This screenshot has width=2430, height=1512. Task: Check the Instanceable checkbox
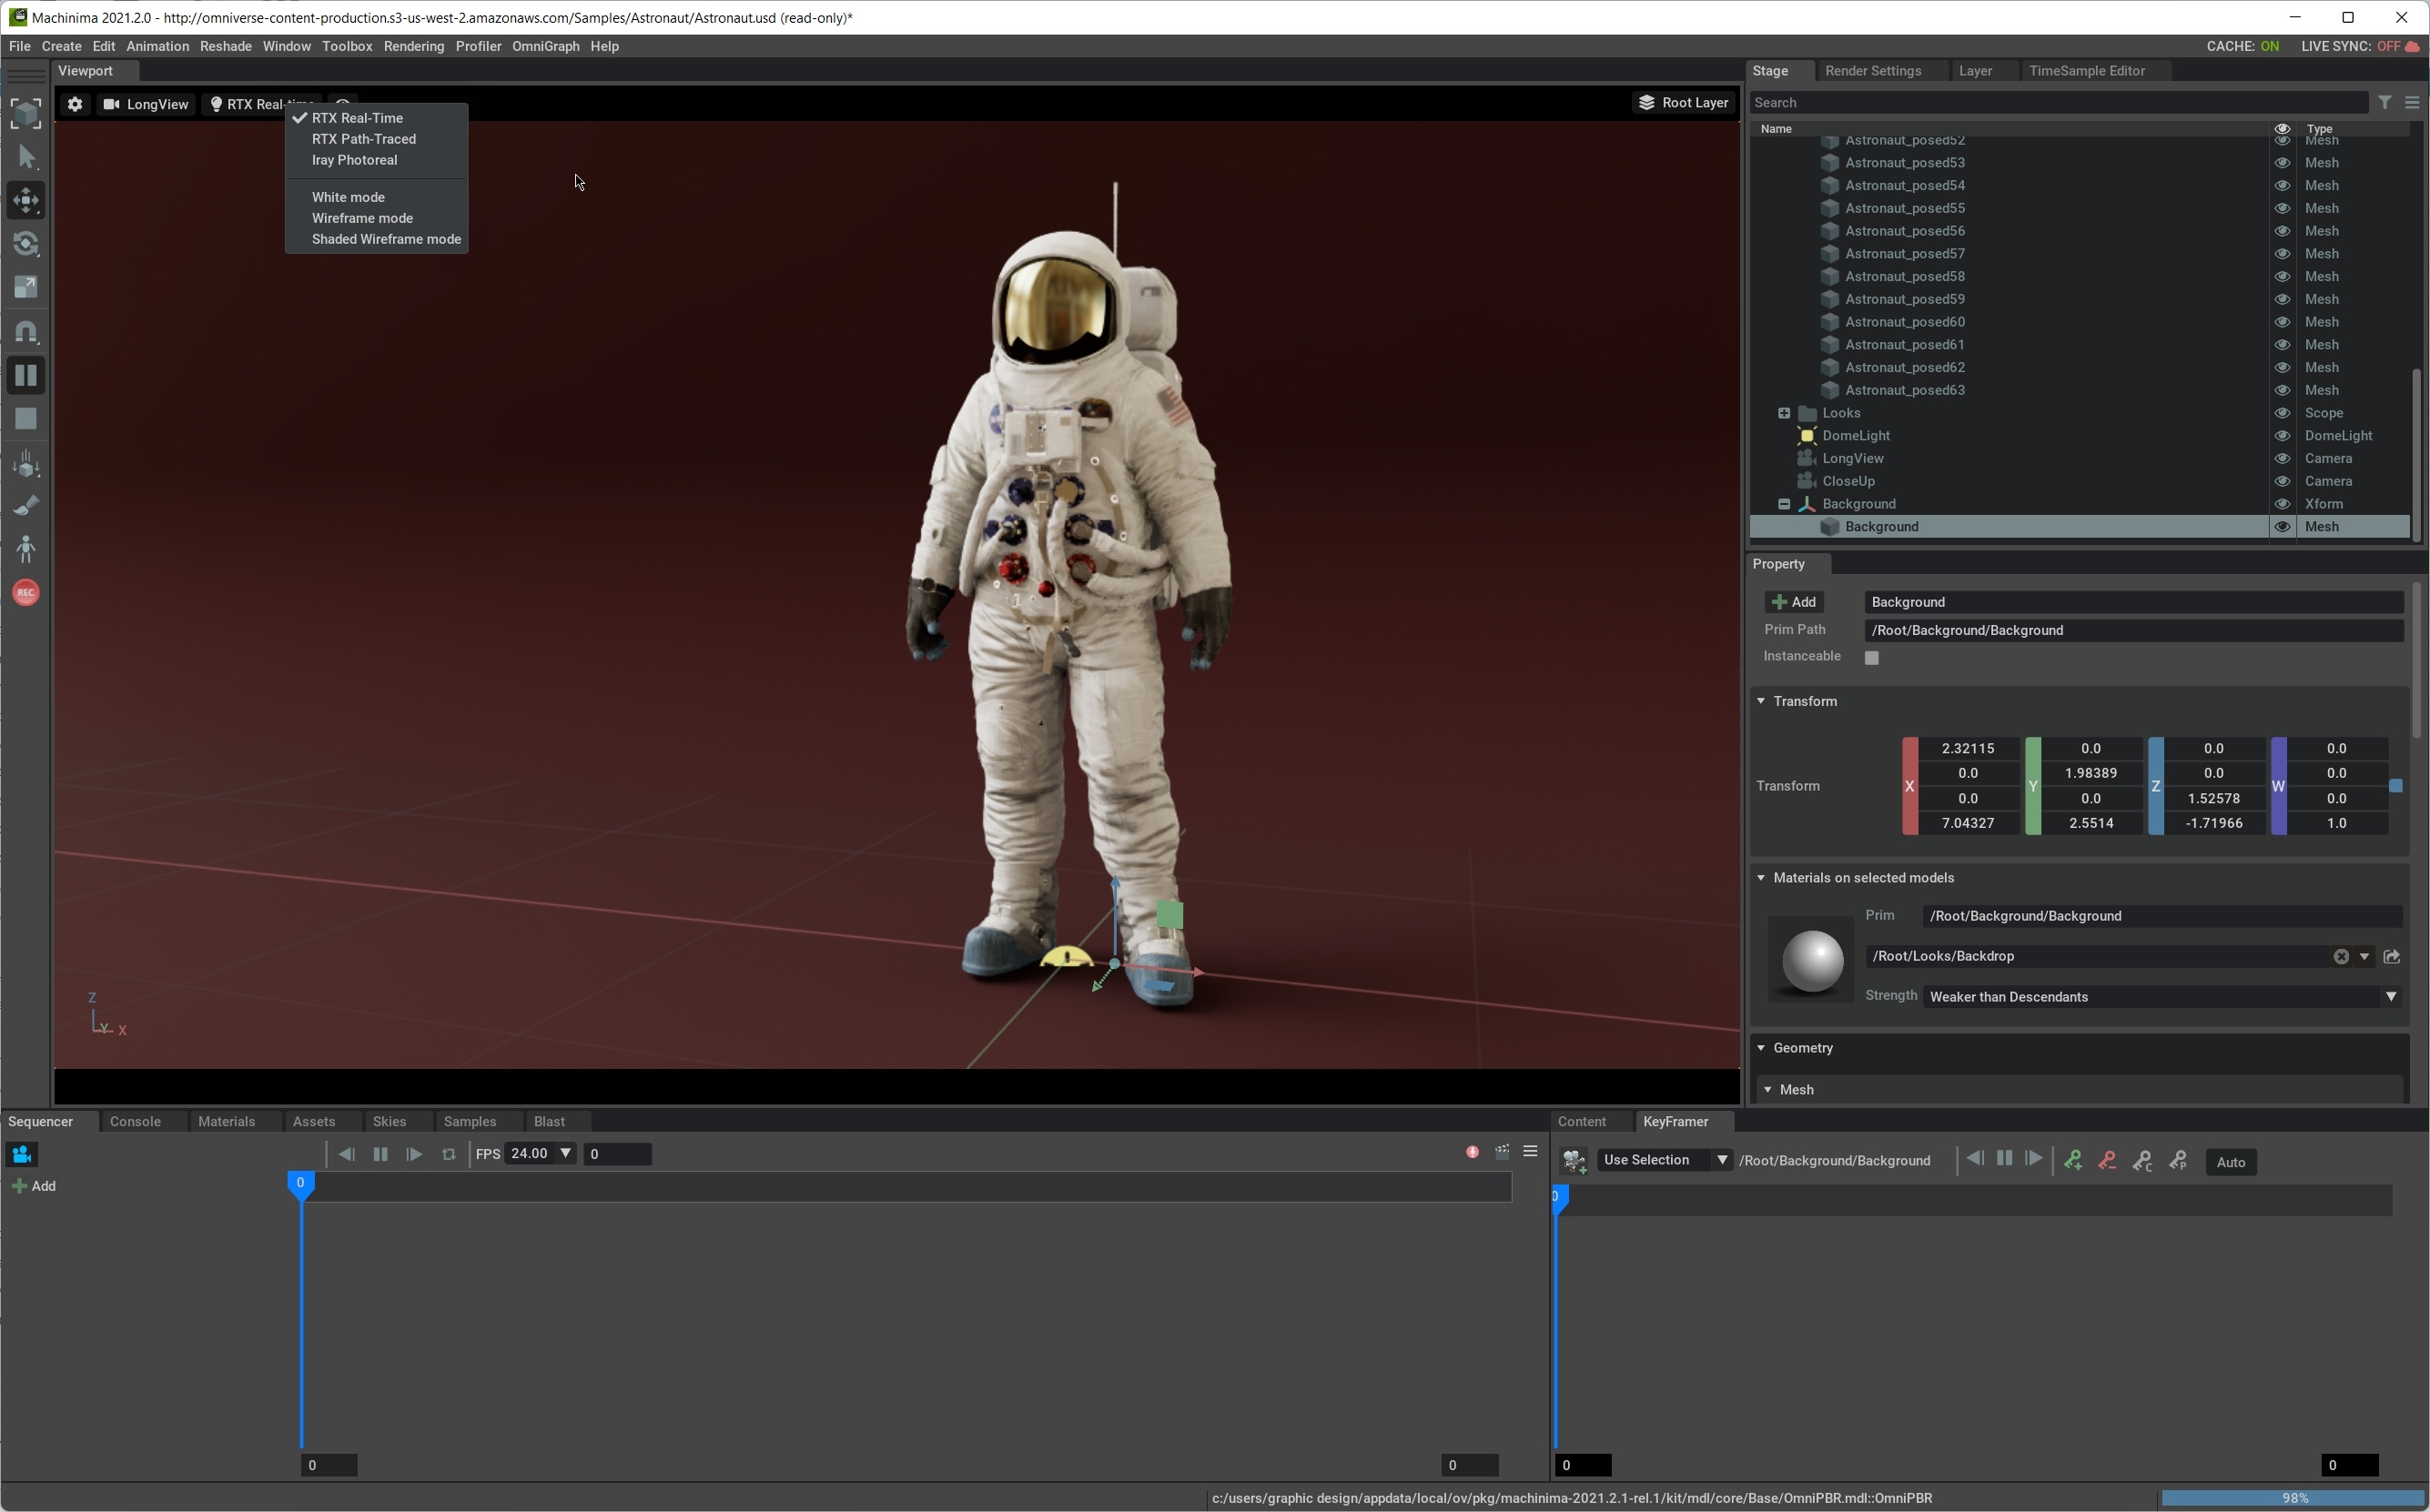(x=1872, y=658)
